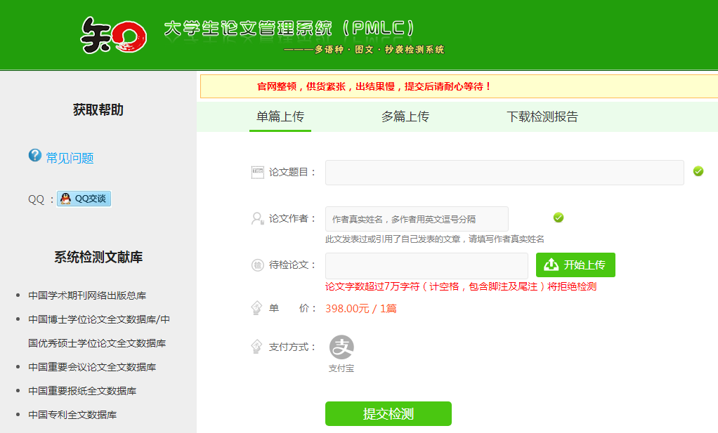Click the blue question mark help icon
Screen dimensions: 718x433
click(34, 156)
